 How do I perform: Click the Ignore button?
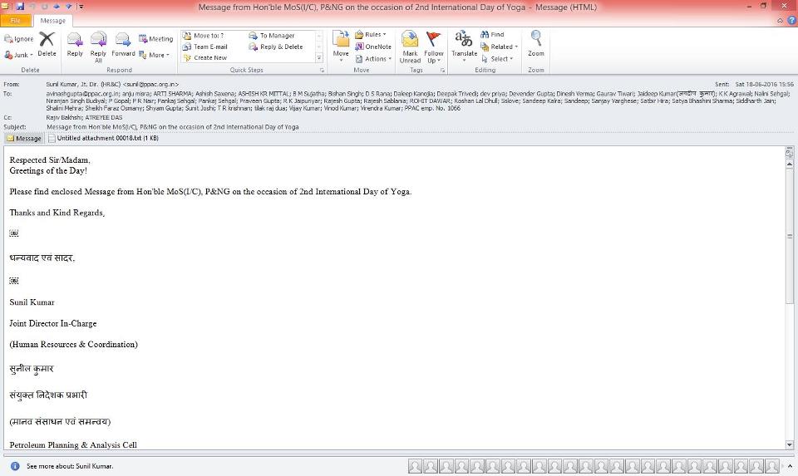19,38
